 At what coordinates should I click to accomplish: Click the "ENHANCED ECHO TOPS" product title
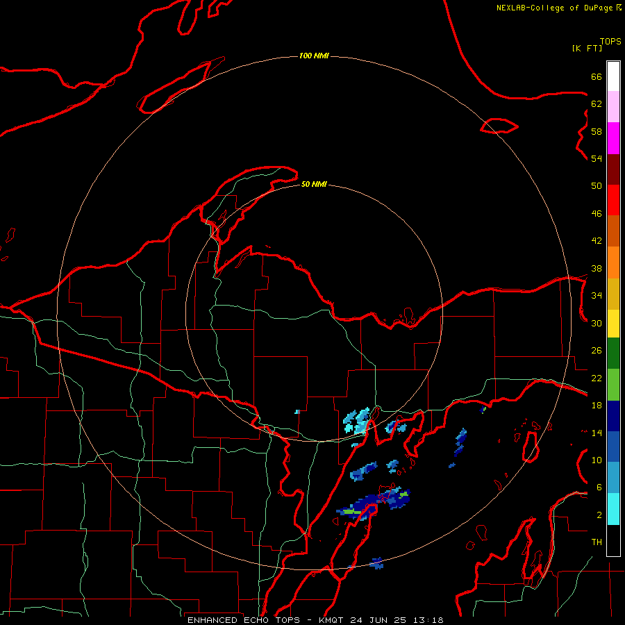pyautogui.click(x=244, y=620)
